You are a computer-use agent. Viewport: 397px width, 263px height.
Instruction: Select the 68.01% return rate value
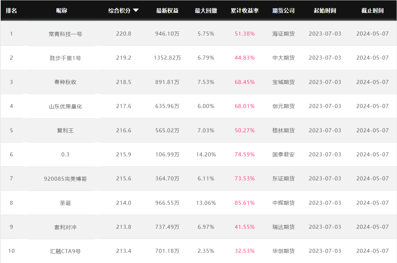pos(245,106)
